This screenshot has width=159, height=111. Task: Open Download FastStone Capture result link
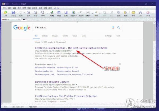click(x=52, y=82)
